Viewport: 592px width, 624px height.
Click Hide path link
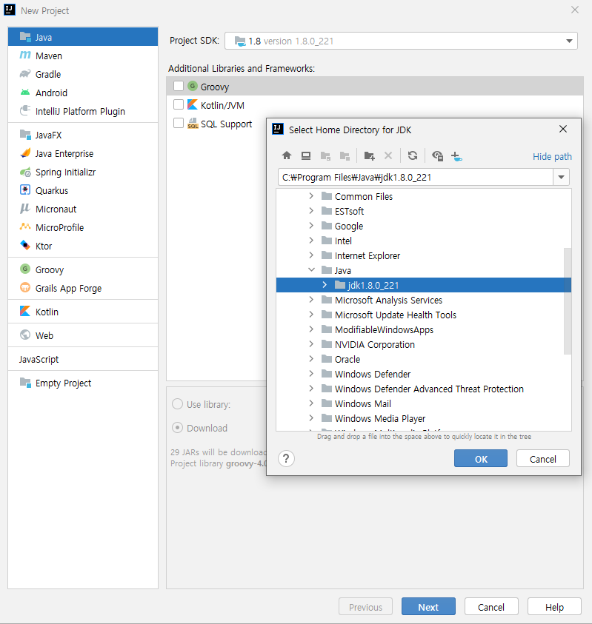coord(552,156)
